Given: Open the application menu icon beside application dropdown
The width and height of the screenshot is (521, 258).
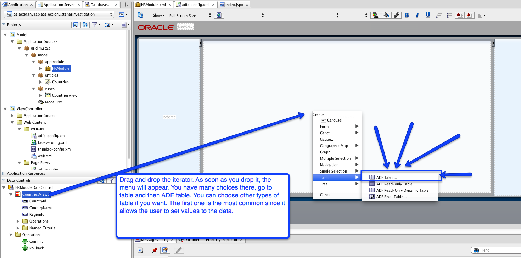Looking at the screenshot, I should [x=123, y=15].
